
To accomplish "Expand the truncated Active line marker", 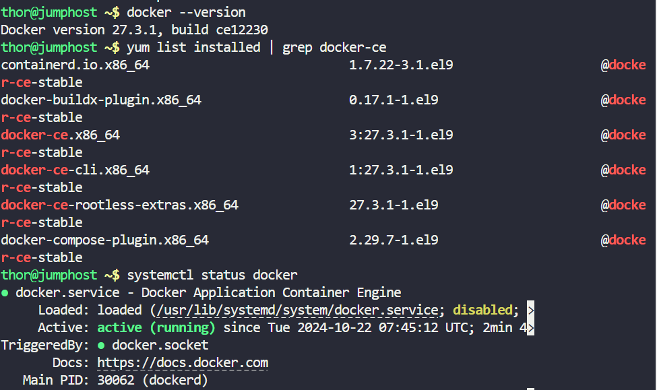I will pyautogui.click(x=531, y=328).
